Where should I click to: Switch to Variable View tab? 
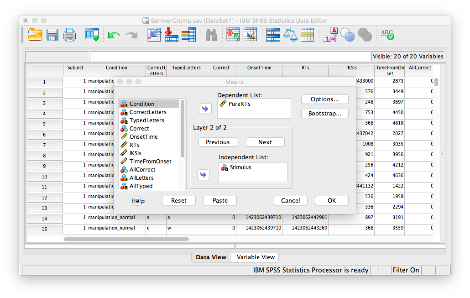pos(256,257)
